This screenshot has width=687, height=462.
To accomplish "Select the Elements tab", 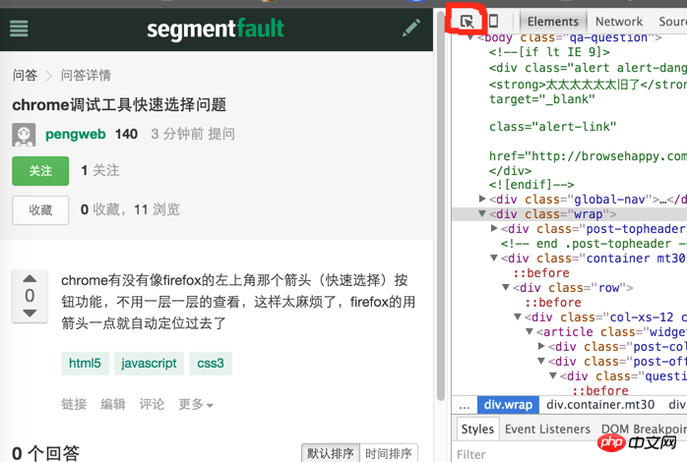I will [x=553, y=21].
